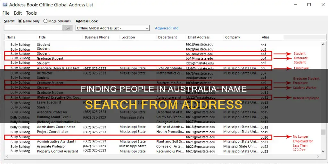Click the Address Book title bar icon

pyautogui.click(x=5, y=4)
